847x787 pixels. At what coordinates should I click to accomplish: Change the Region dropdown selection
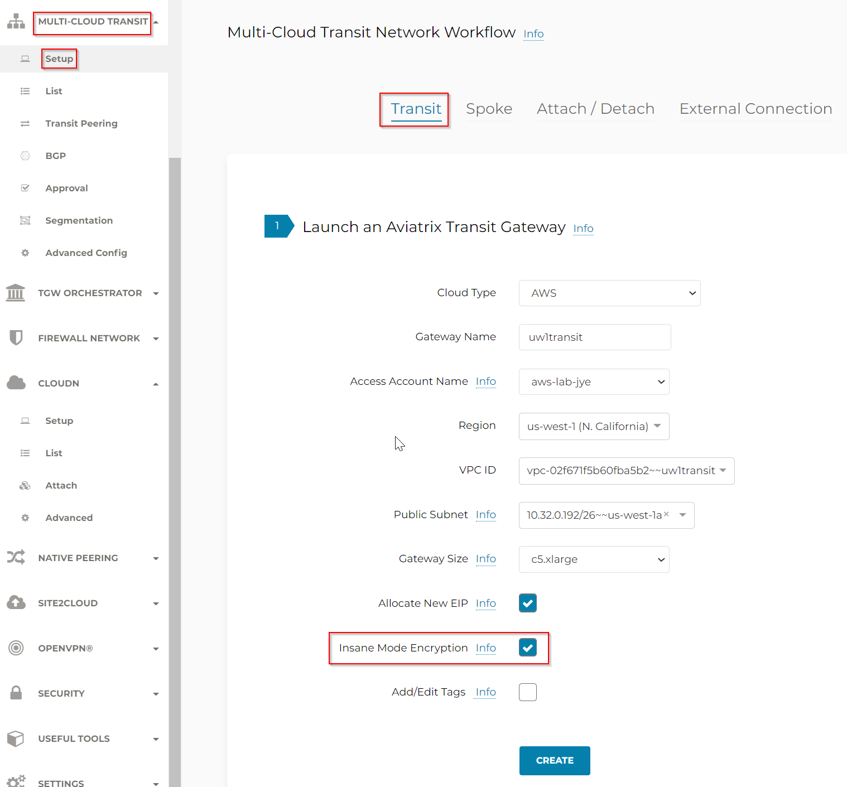click(593, 426)
